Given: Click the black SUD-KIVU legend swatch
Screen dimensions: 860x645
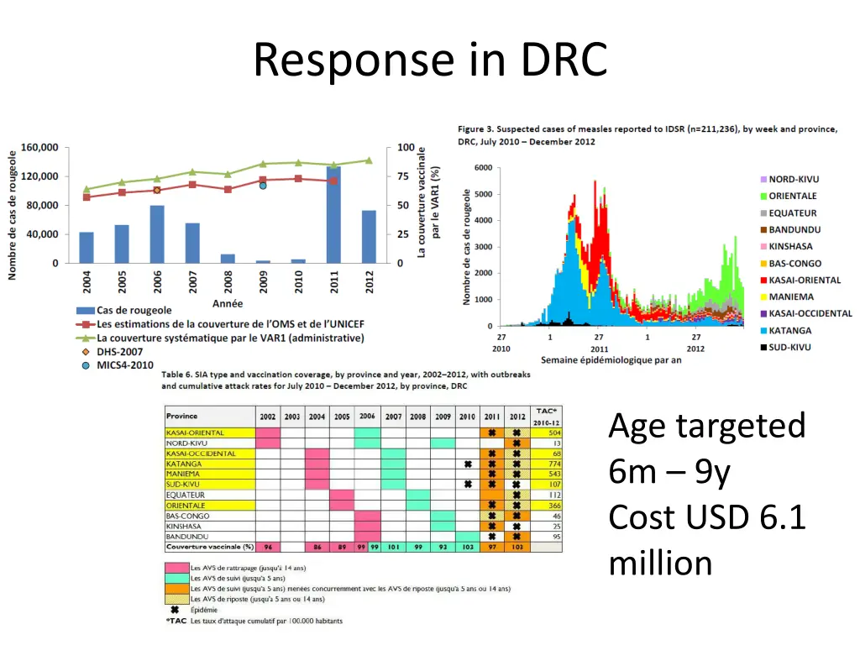Looking at the screenshot, I should 763,347.
